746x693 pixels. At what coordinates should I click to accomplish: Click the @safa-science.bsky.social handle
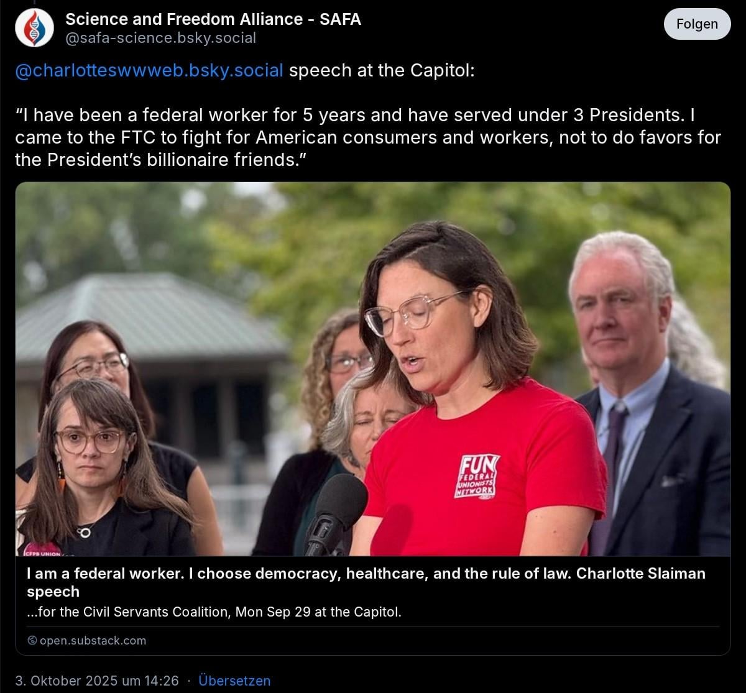point(160,38)
